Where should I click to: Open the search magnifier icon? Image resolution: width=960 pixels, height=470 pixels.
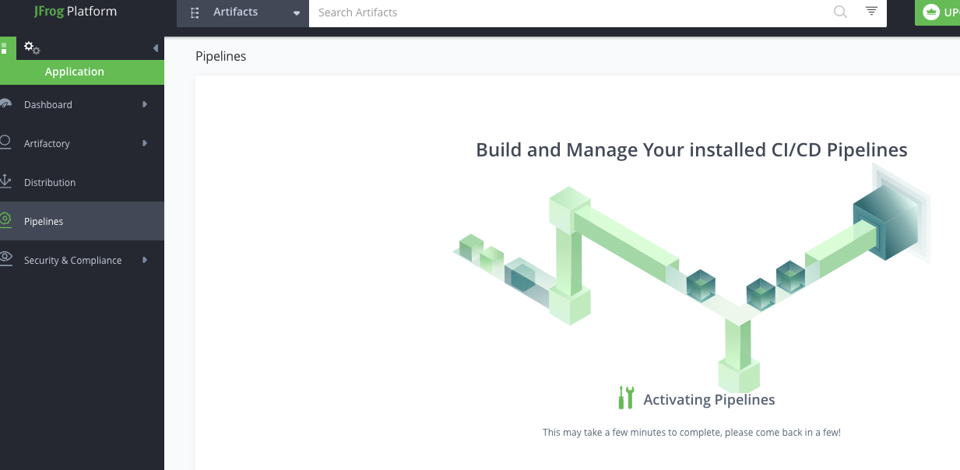840,12
